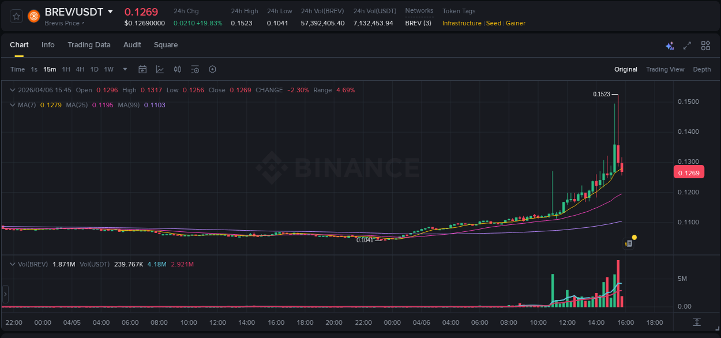Switch to Trading View chart
Image resolution: width=721 pixels, height=338 pixels.
665,69
